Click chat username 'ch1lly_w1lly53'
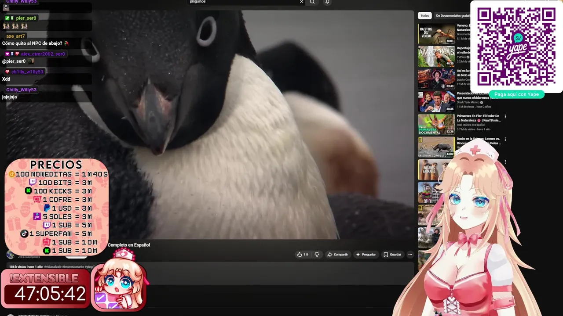This screenshot has height=316, width=563. 27,72
